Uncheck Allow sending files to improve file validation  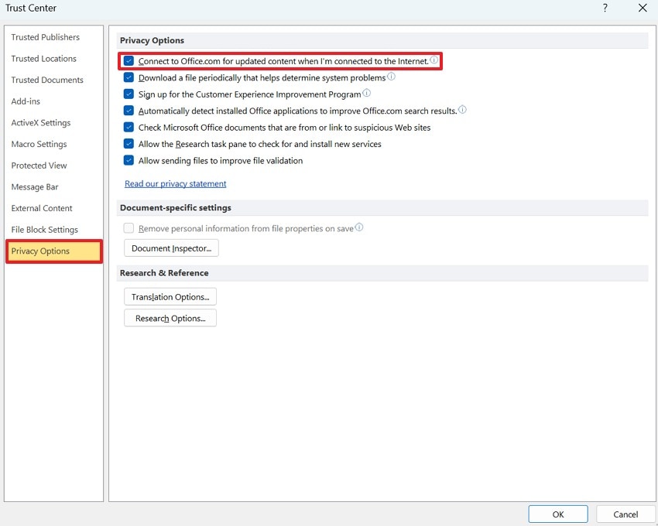(129, 160)
